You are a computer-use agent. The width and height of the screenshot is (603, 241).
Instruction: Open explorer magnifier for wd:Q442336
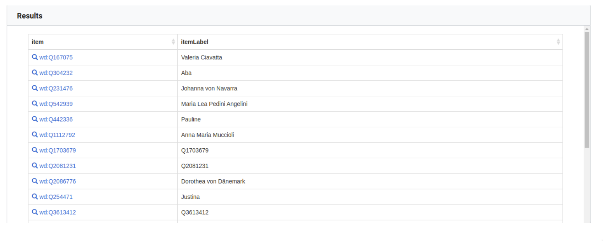(35, 120)
